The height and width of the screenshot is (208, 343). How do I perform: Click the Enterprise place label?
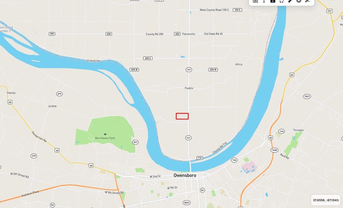click(94, 61)
